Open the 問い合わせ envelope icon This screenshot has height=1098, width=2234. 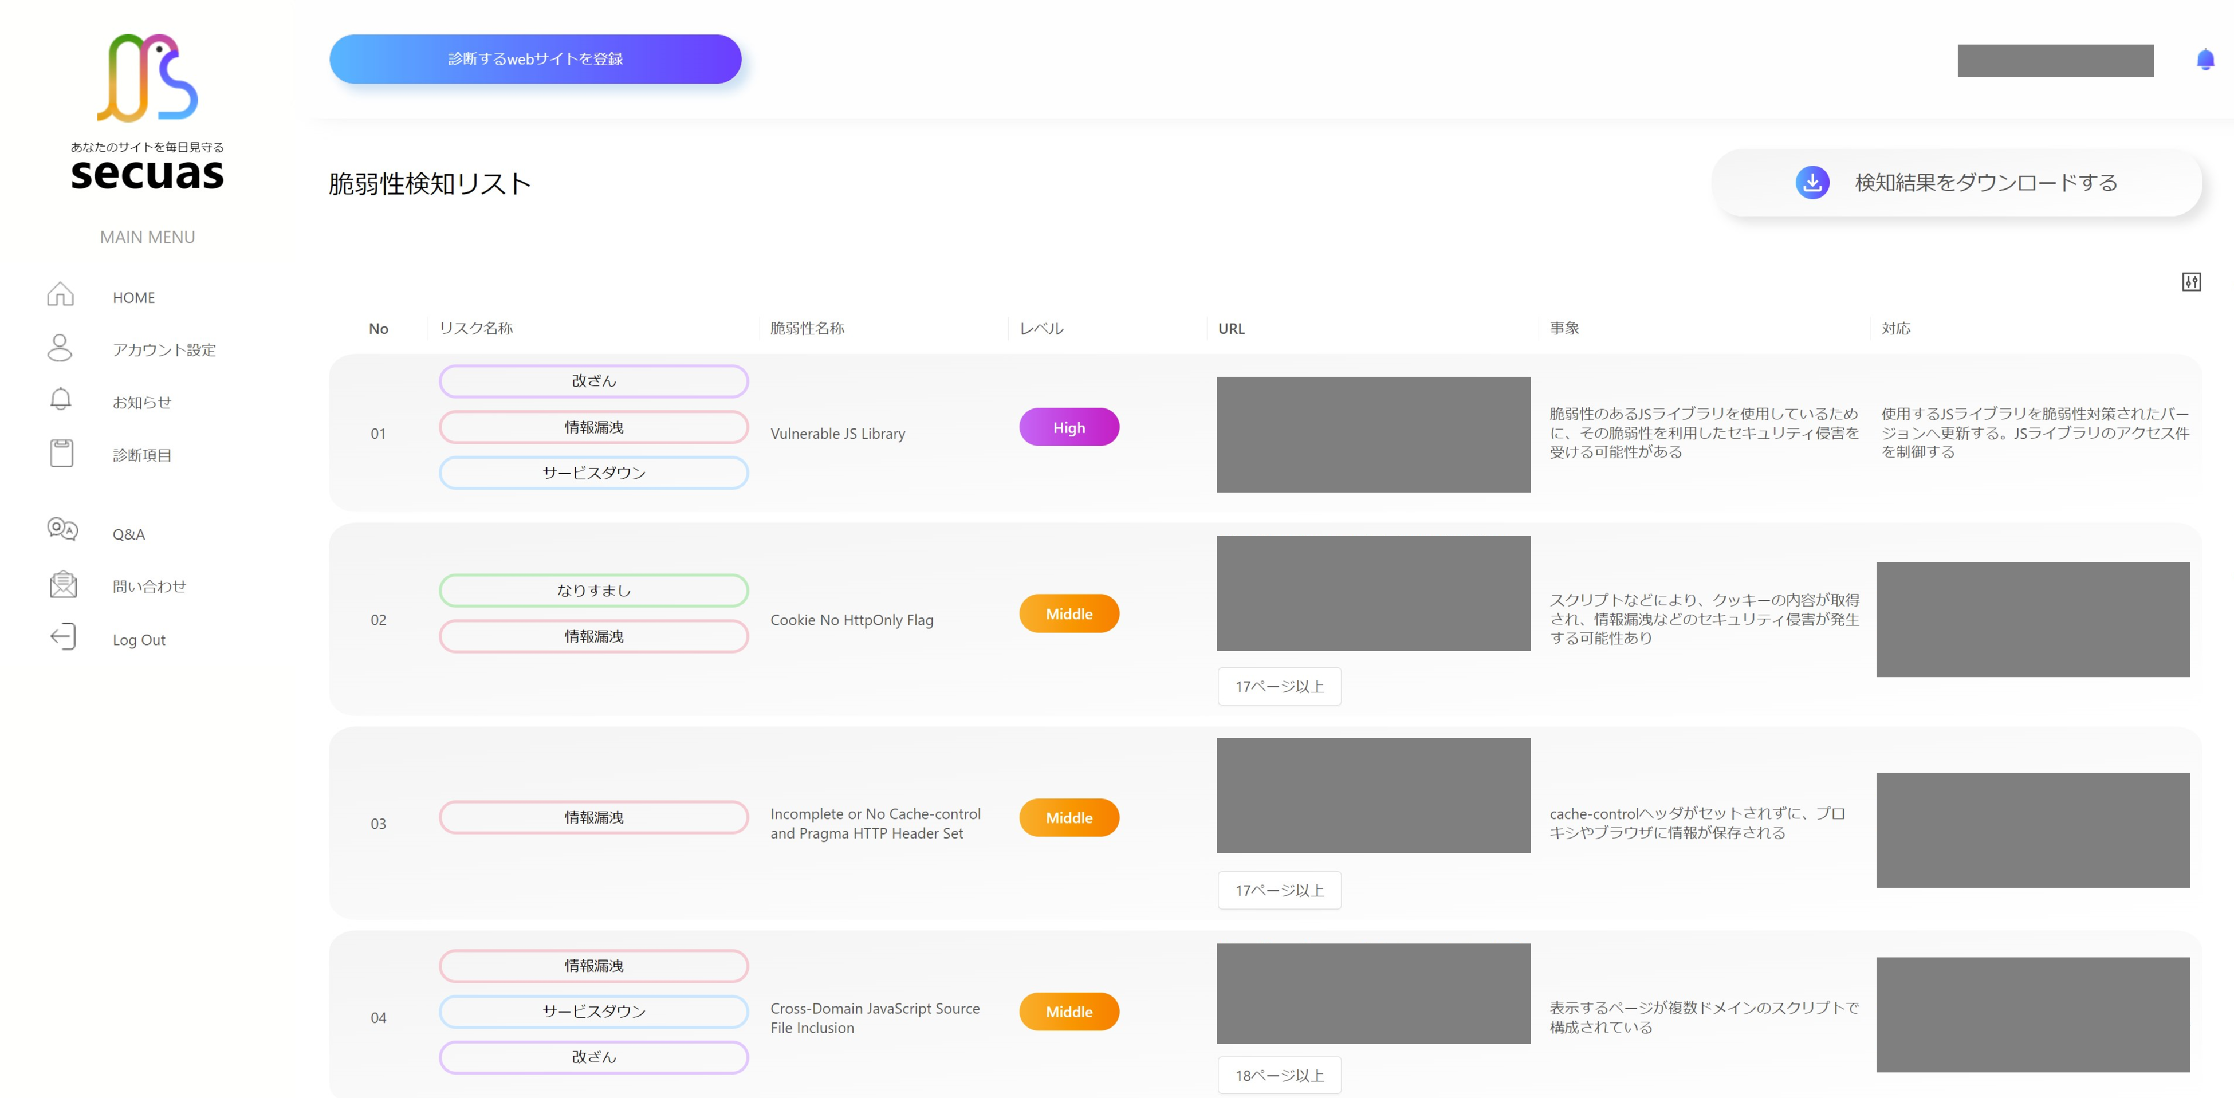coord(62,585)
